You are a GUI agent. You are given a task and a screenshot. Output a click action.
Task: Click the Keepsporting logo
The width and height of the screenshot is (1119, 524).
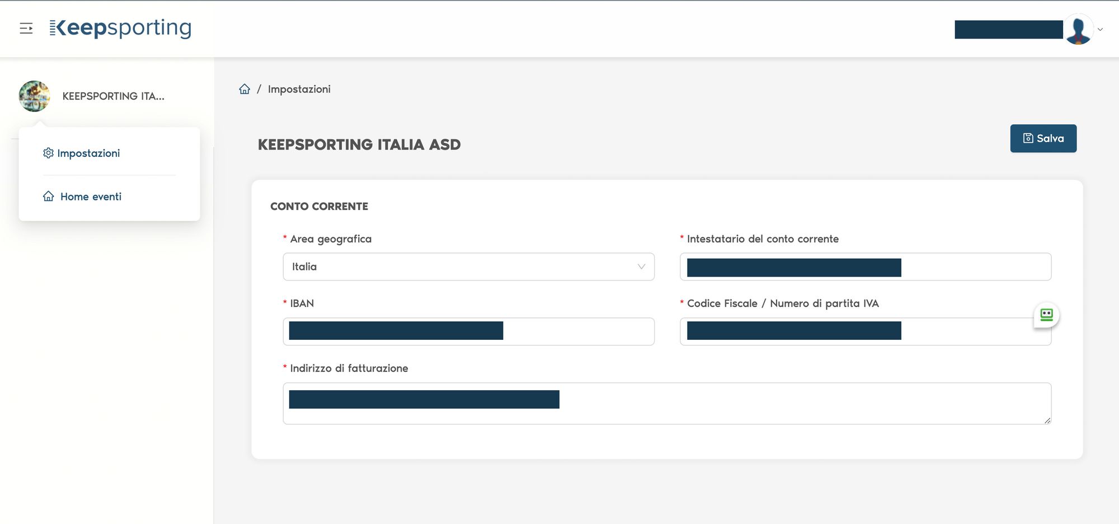(x=120, y=28)
